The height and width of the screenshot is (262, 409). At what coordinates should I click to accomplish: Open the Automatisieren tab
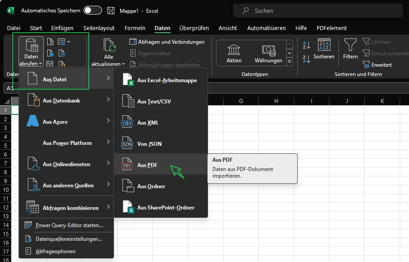266,28
